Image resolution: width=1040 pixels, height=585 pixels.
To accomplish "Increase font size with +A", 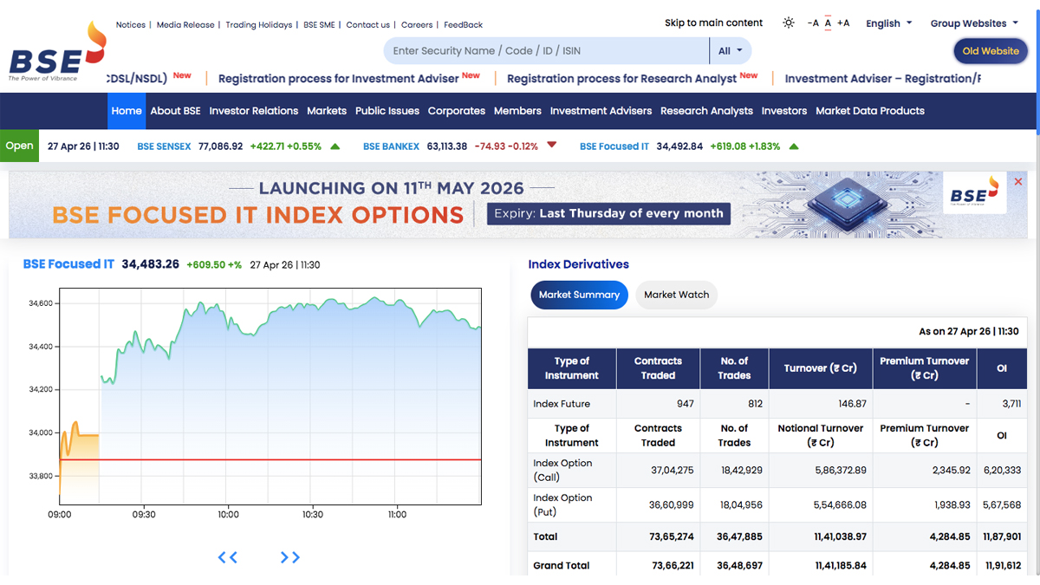I will (x=843, y=23).
